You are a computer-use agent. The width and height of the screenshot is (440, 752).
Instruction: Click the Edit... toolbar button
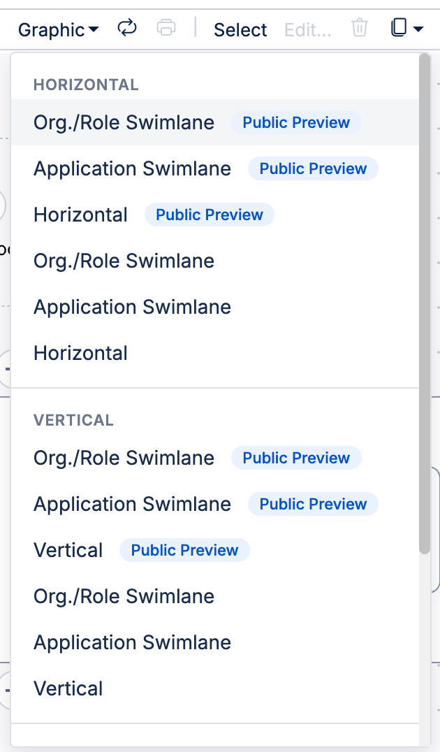click(308, 30)
